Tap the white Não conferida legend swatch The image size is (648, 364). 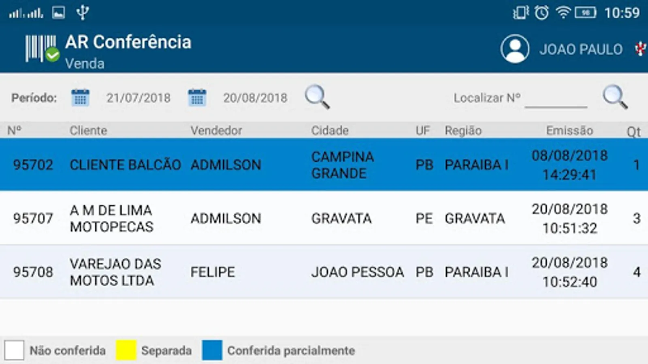point(14,350)
